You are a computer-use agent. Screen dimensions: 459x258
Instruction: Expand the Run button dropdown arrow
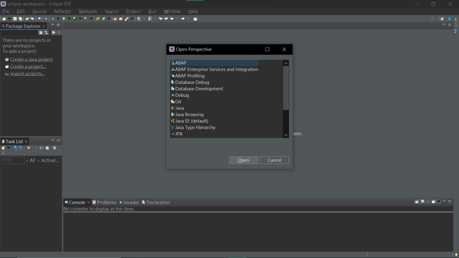click(x=69, y=19)
